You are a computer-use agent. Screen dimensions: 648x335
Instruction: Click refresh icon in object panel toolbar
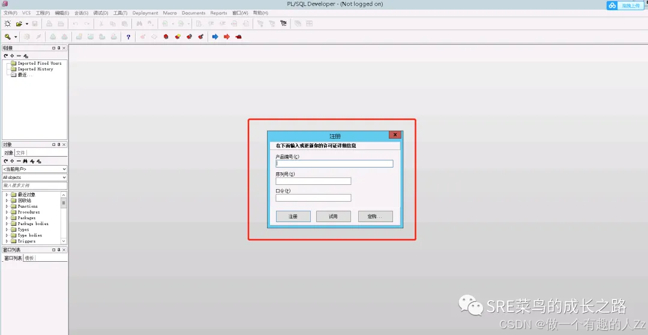coord(6,161)
